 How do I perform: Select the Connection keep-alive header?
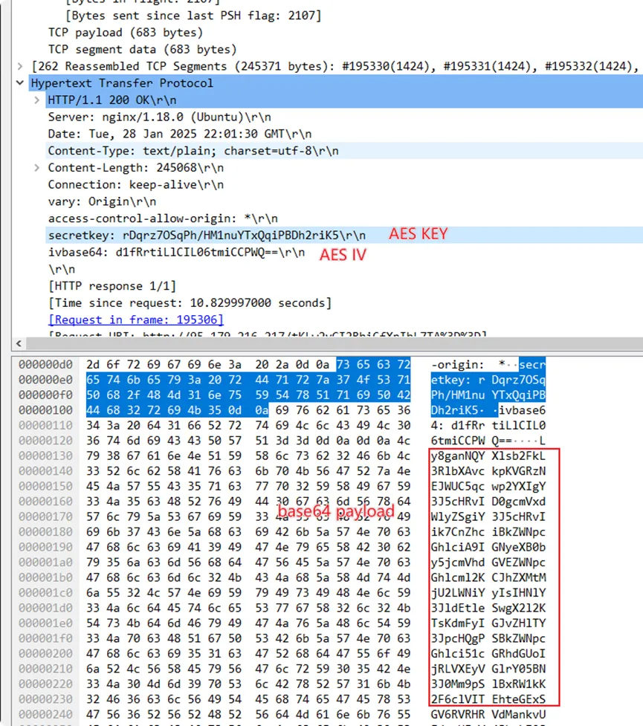coord(135,184)
